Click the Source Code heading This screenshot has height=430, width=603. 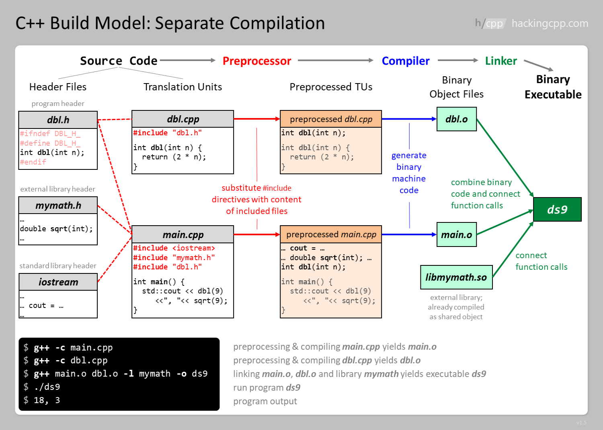tap(119, 61)
